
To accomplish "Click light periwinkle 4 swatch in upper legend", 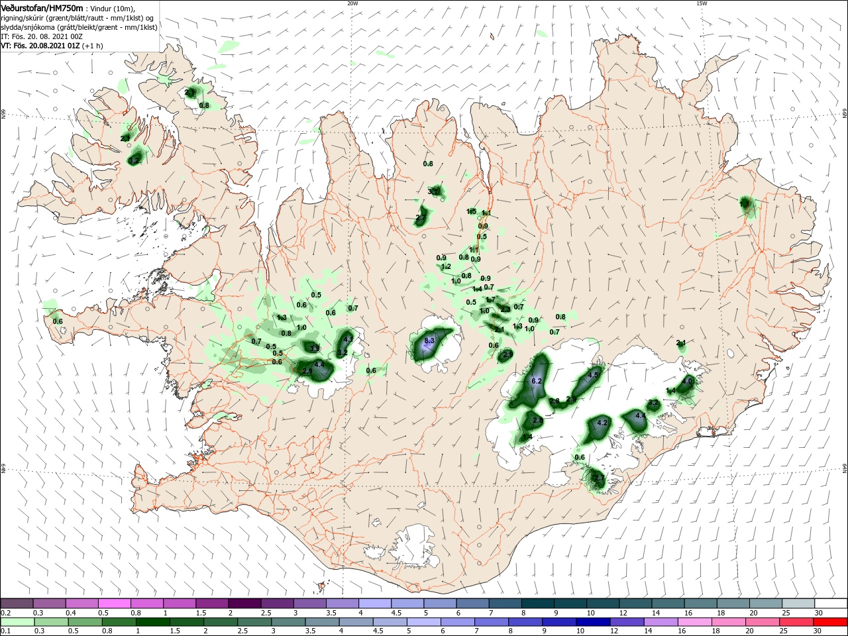I will [x=375, y=604].
